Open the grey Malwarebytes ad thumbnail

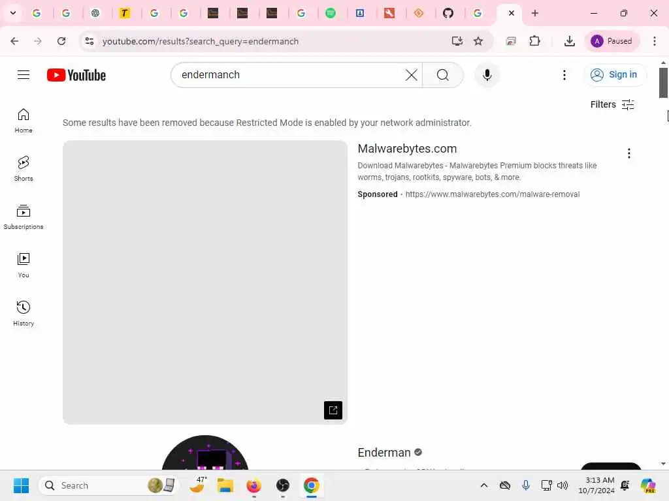[x=205, y=282]
